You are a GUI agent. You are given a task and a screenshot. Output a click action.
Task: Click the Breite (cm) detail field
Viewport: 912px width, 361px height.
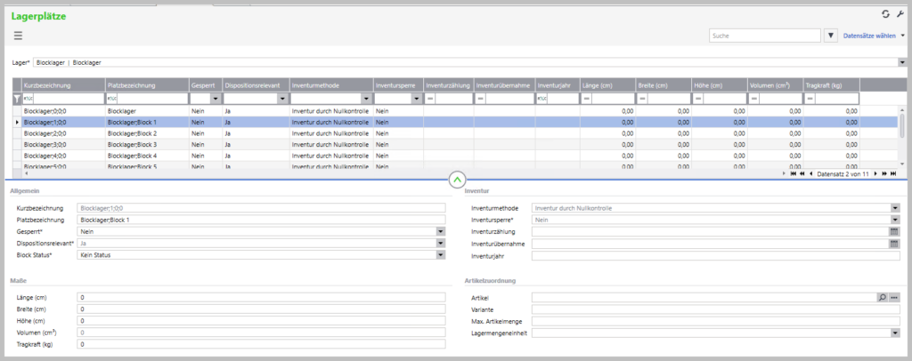261,309
